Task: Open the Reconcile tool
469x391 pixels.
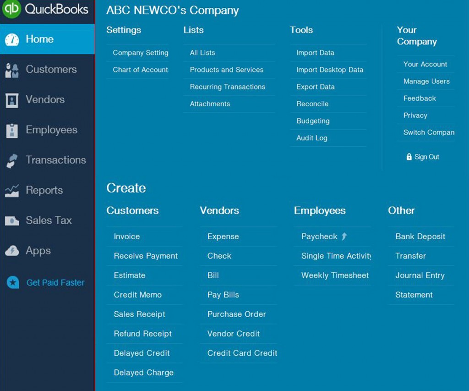Action: coord(312,104)
